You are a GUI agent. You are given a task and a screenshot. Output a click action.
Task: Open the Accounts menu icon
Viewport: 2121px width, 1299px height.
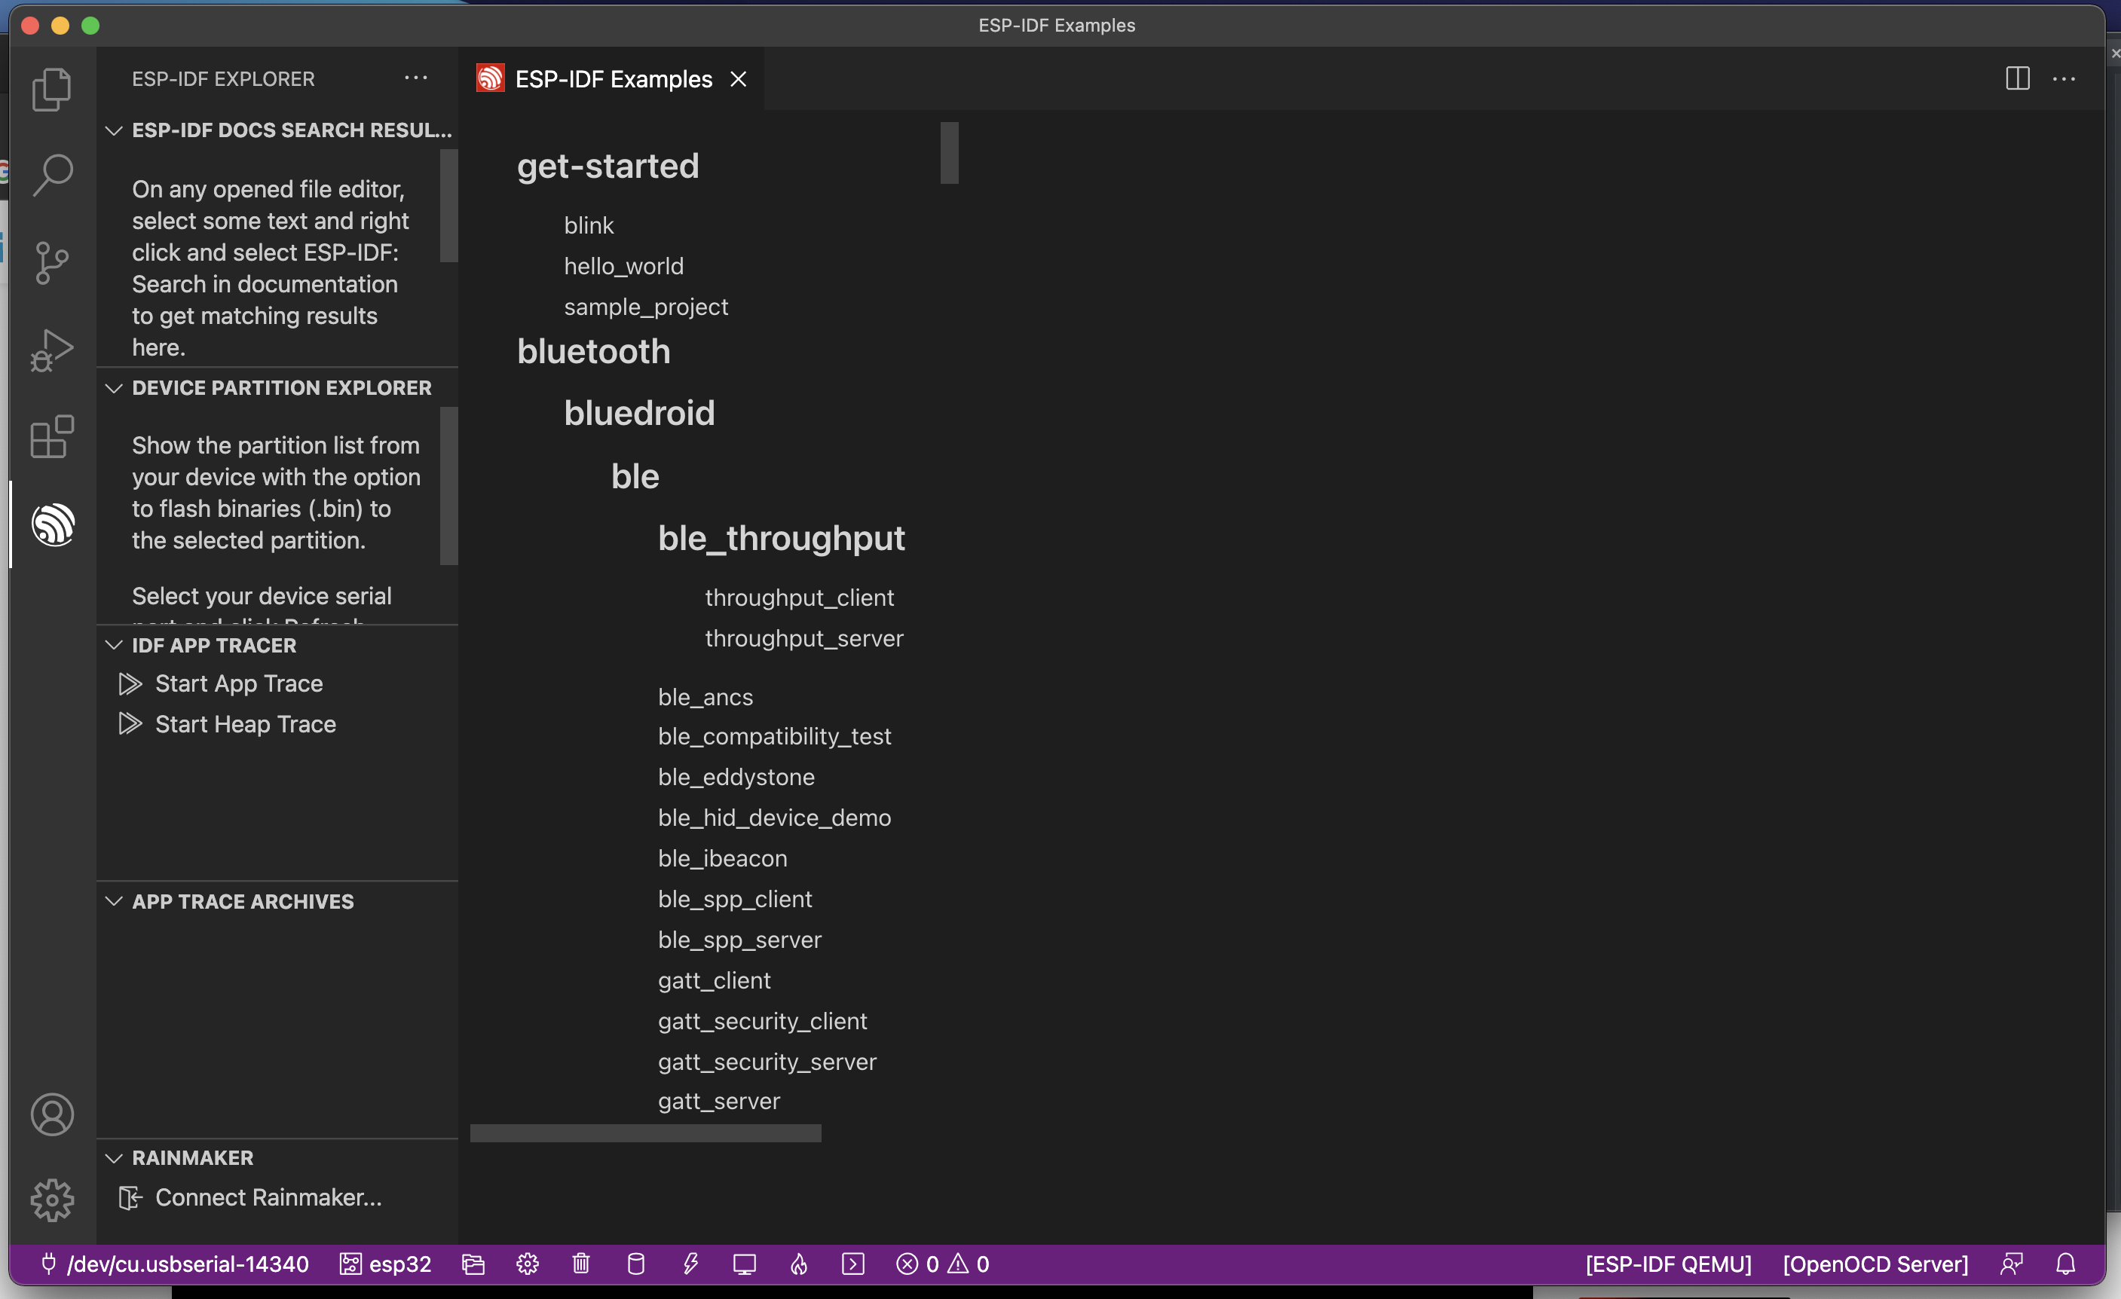point(52,1115)
